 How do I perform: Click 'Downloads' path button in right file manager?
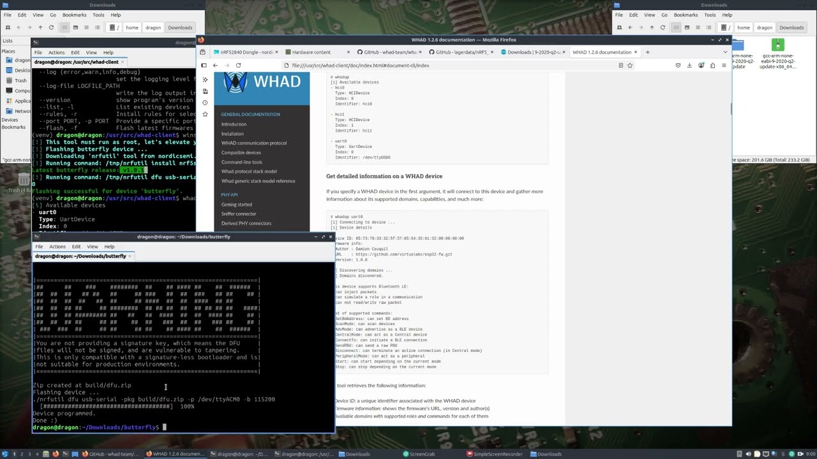[x=791, y=27]
